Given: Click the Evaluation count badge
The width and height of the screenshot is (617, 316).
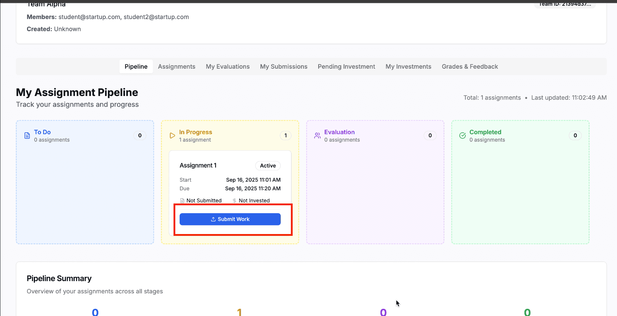Looking at the screenshot, I should 430,136.
